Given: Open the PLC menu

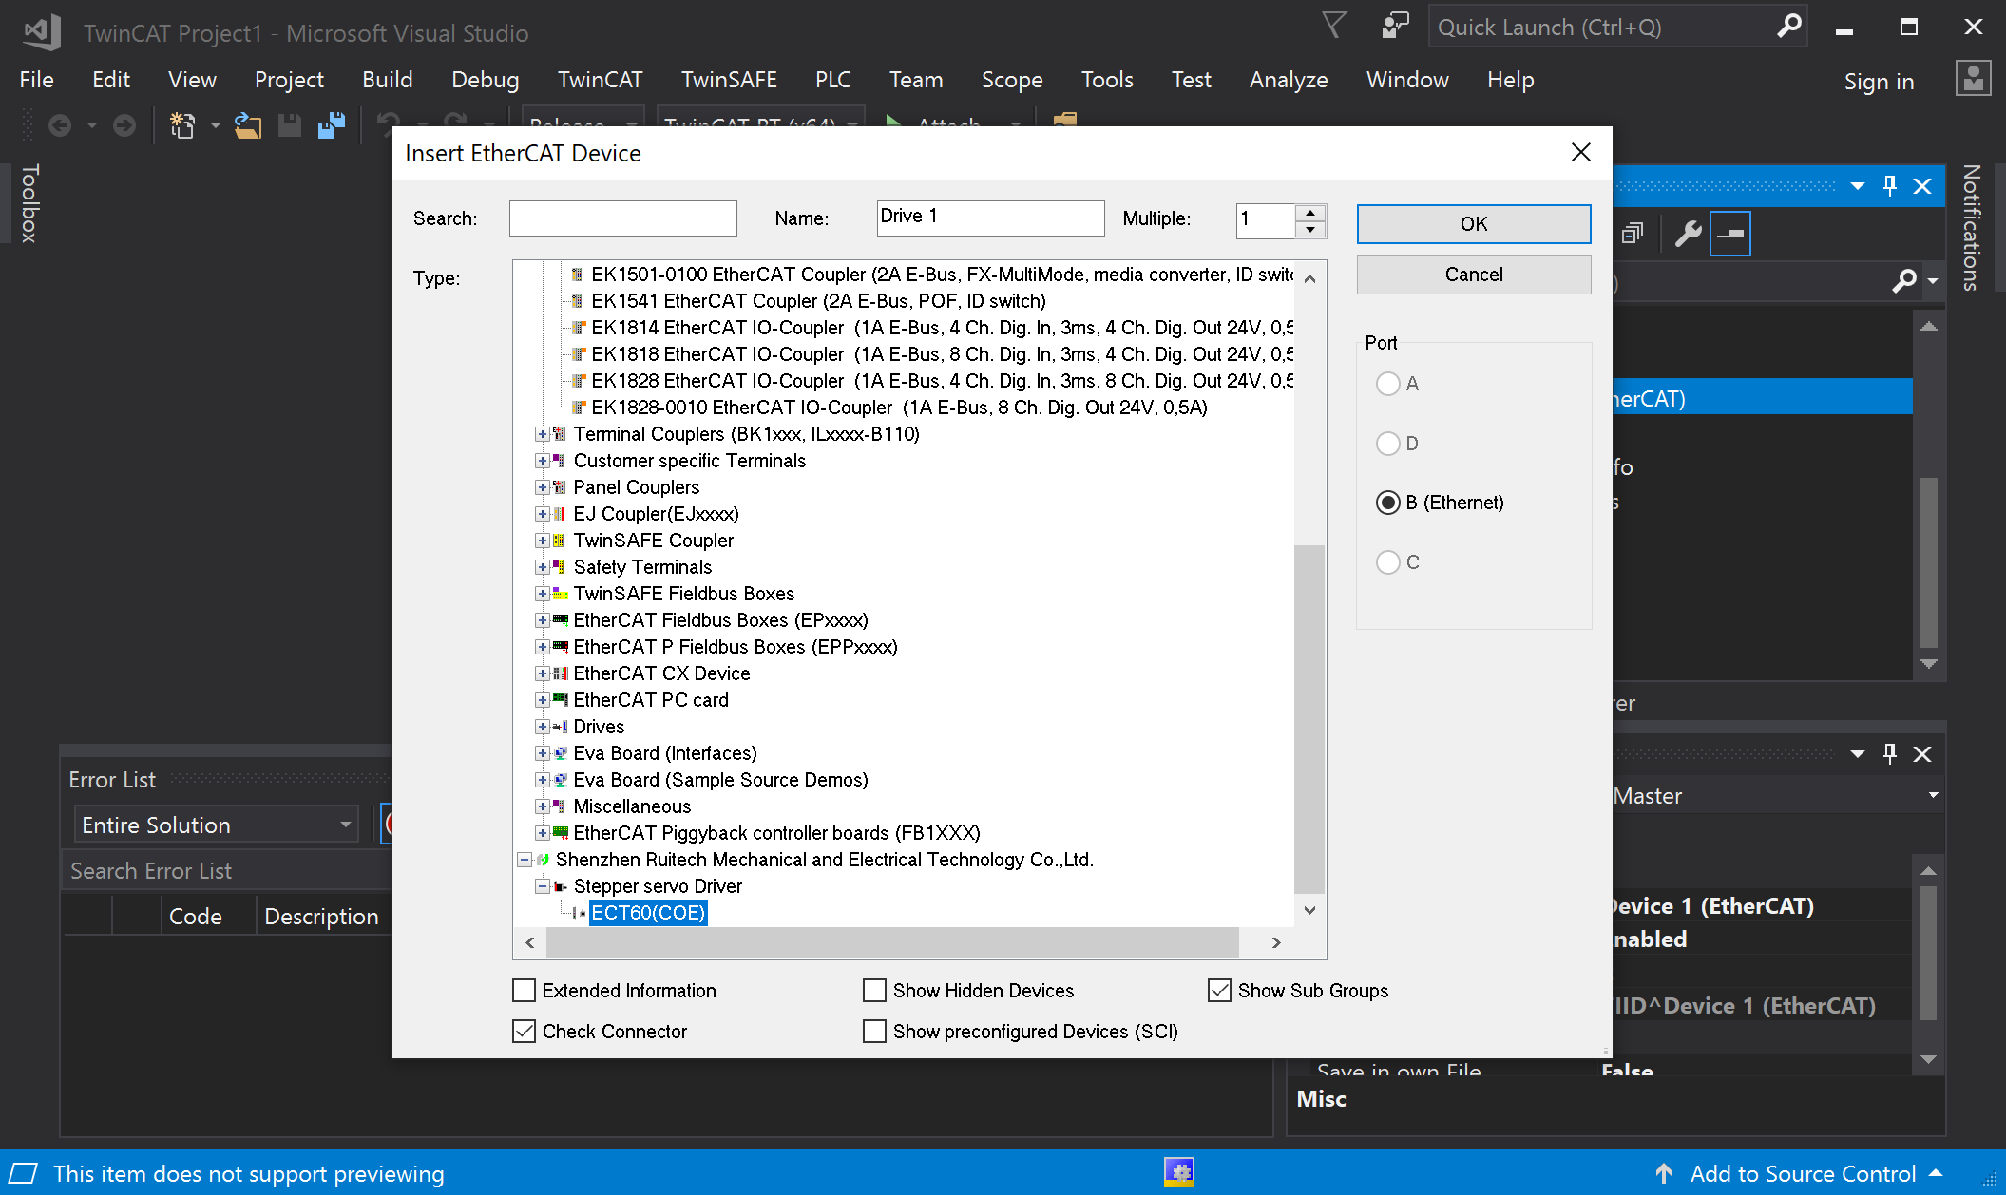Looking at the screenshot, I should point(832,80).
